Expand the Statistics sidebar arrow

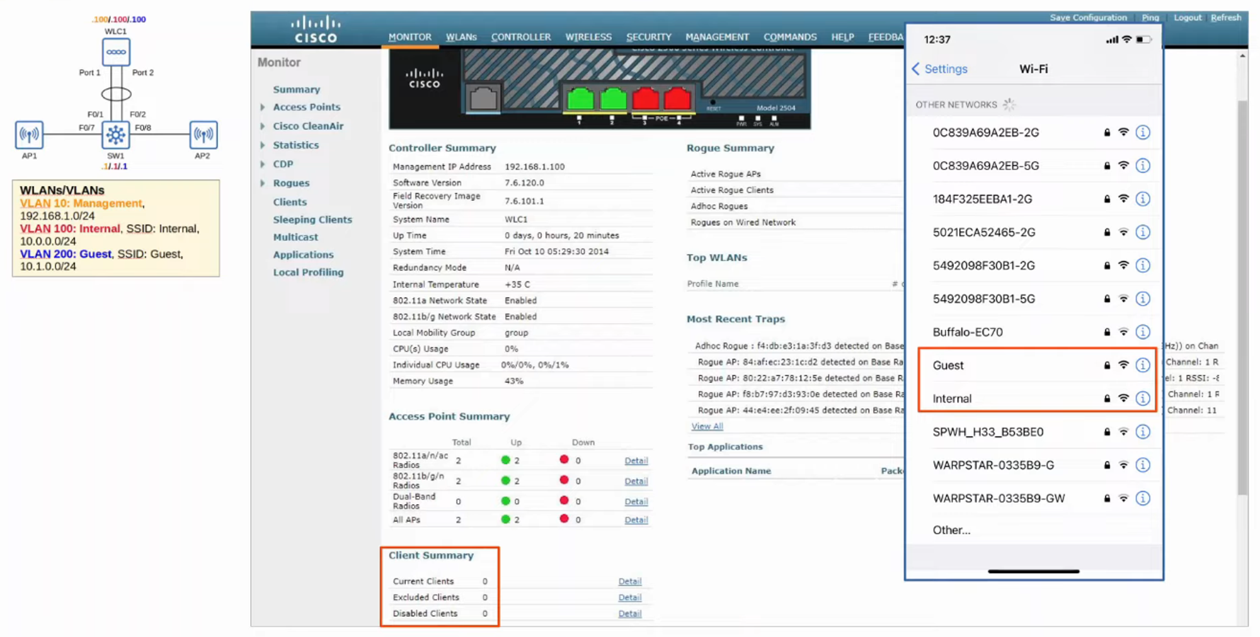tap(263, 146)
